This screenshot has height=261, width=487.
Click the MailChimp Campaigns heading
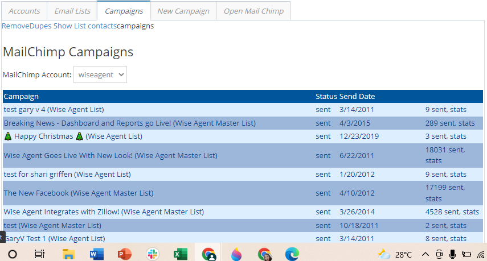pos(68,52)
